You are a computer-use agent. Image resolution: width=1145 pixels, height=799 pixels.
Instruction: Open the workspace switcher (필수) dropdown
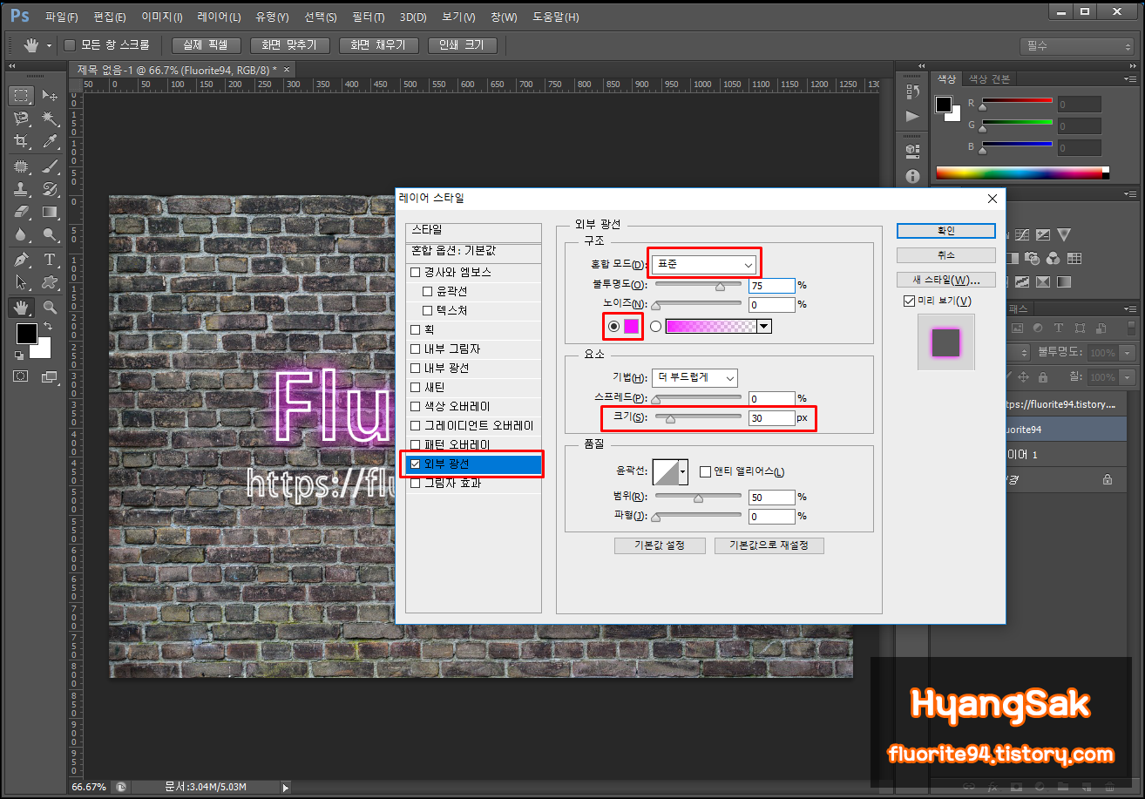1077,46
